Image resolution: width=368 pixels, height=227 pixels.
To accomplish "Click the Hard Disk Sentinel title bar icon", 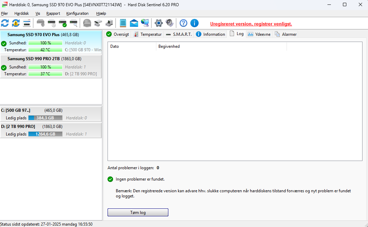I will coord(4,5).
